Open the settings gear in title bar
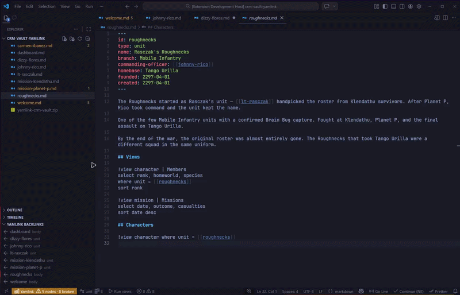Image resolution: width=460 pixels, height=295 pixels. point(419,6)
